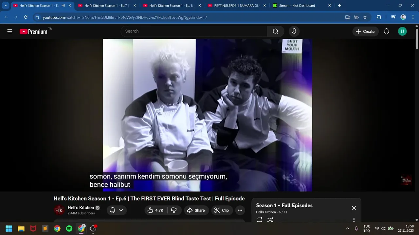The width and height of the screenshot is (419, 235).
Task: Start voice search with the microphone
Action: (x=294, y=31)
